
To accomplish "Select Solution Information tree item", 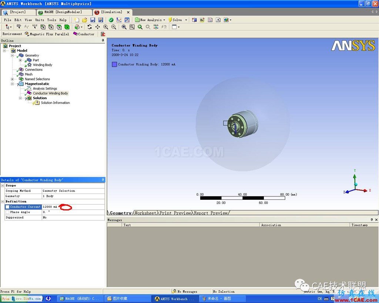I will point(55,103).
